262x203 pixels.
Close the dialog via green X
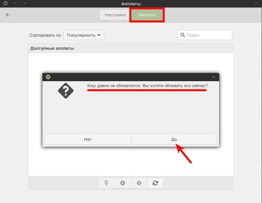[48, 77]
